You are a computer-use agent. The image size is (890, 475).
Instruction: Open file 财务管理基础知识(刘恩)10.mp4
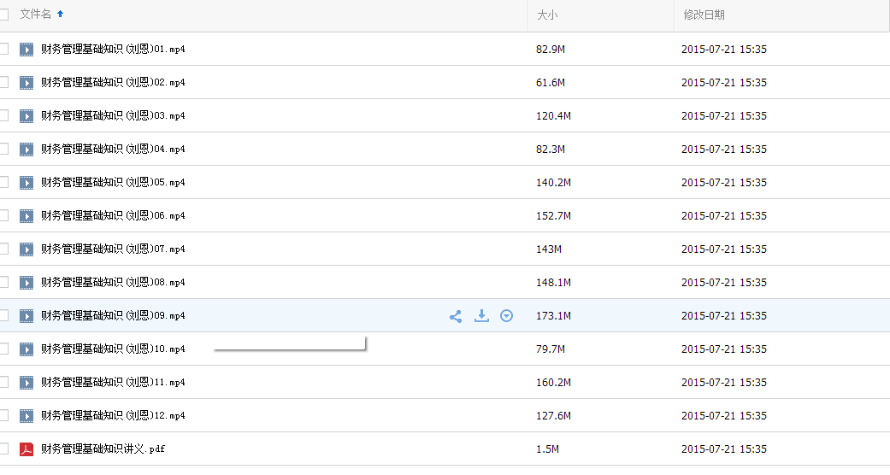pos(113,349)
